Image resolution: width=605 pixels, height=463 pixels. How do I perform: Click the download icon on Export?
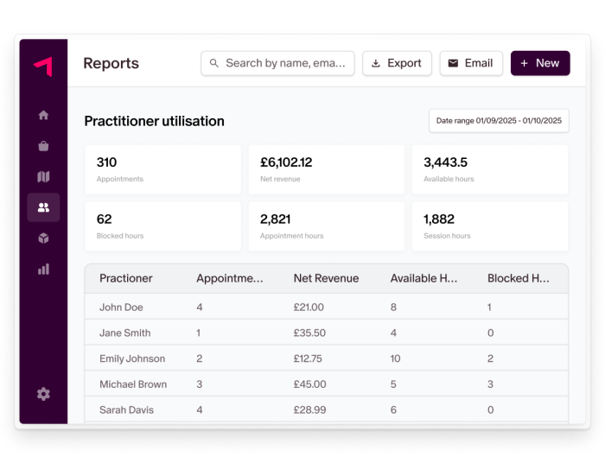point(375,63)
